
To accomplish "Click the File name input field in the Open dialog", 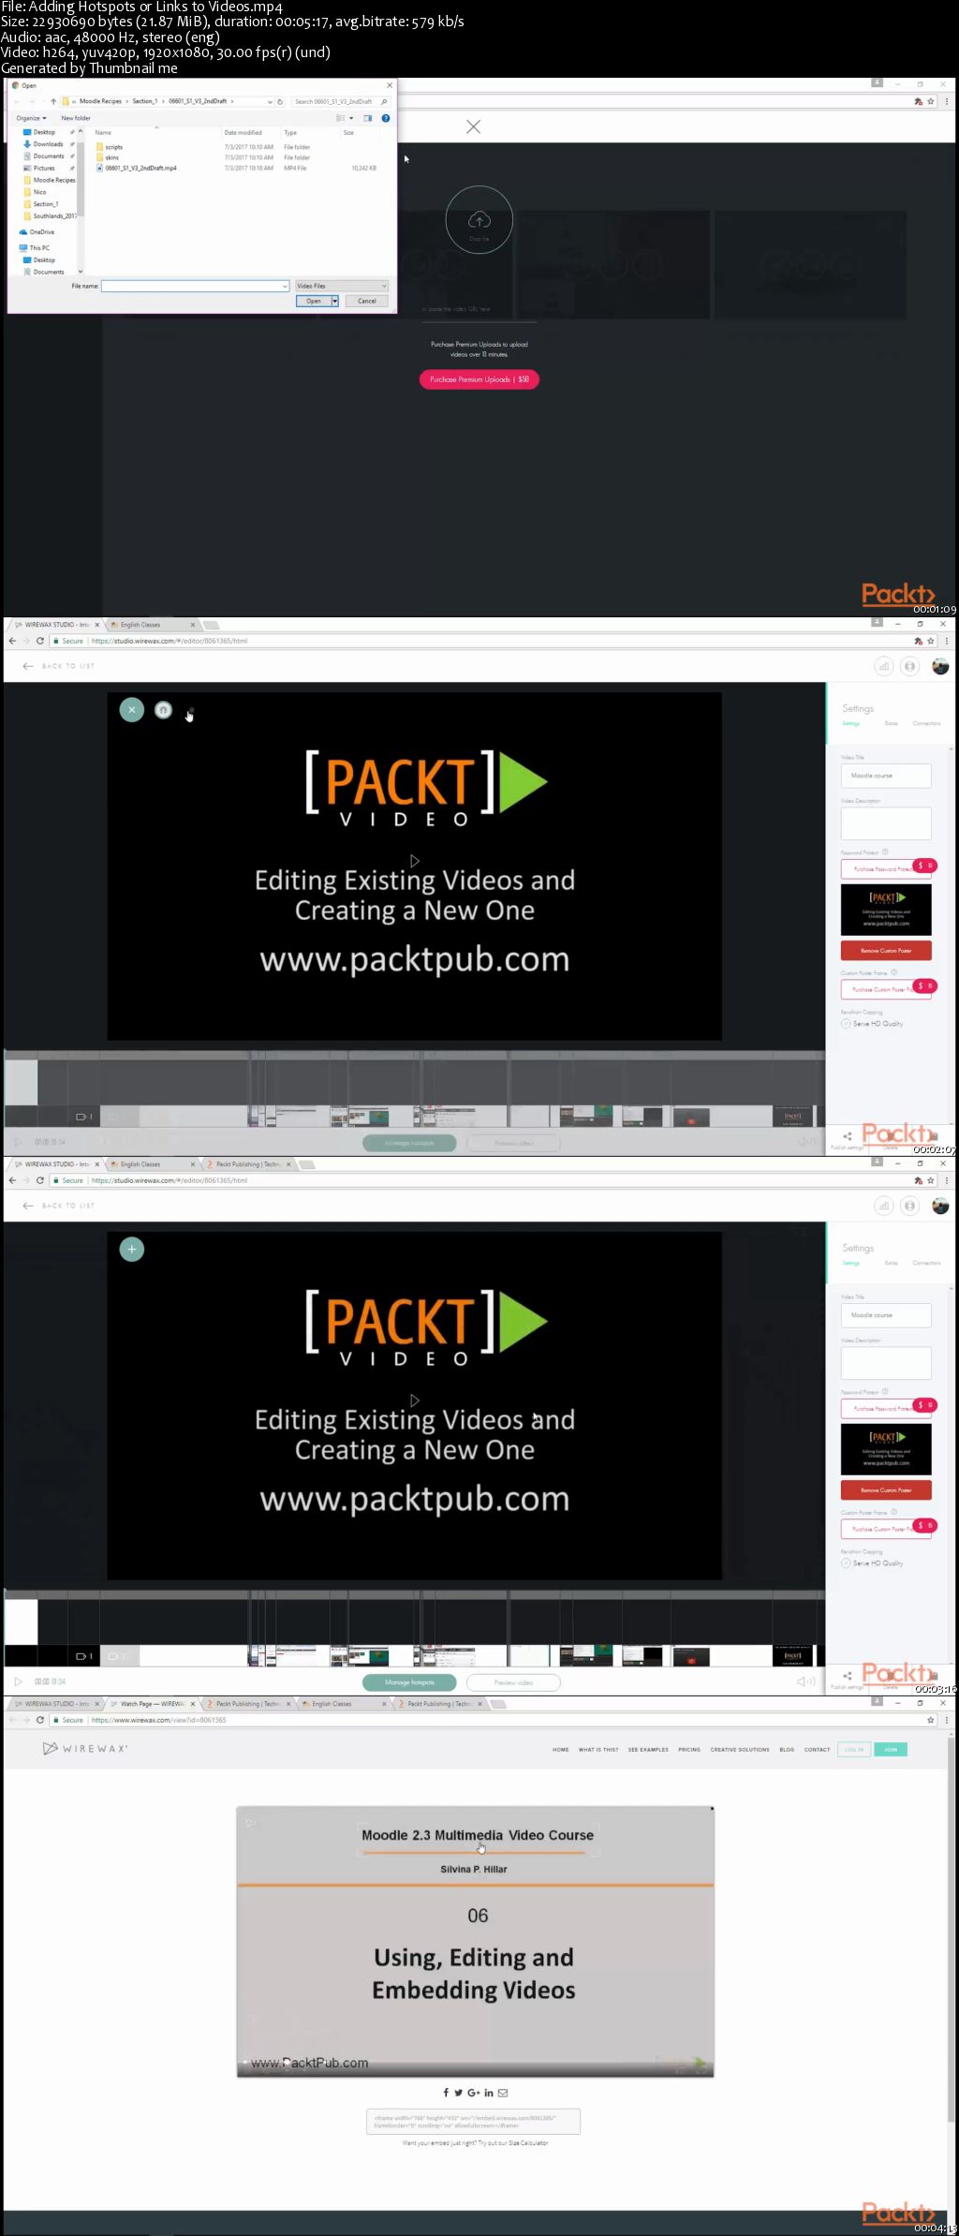I will 195,286.
